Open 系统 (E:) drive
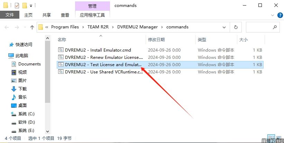The image size is (284, 143). click(x=23, y=131)
